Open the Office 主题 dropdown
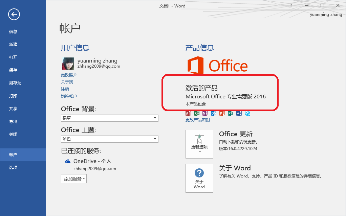Screen dimensions: 346x216 tap(109, 139)
